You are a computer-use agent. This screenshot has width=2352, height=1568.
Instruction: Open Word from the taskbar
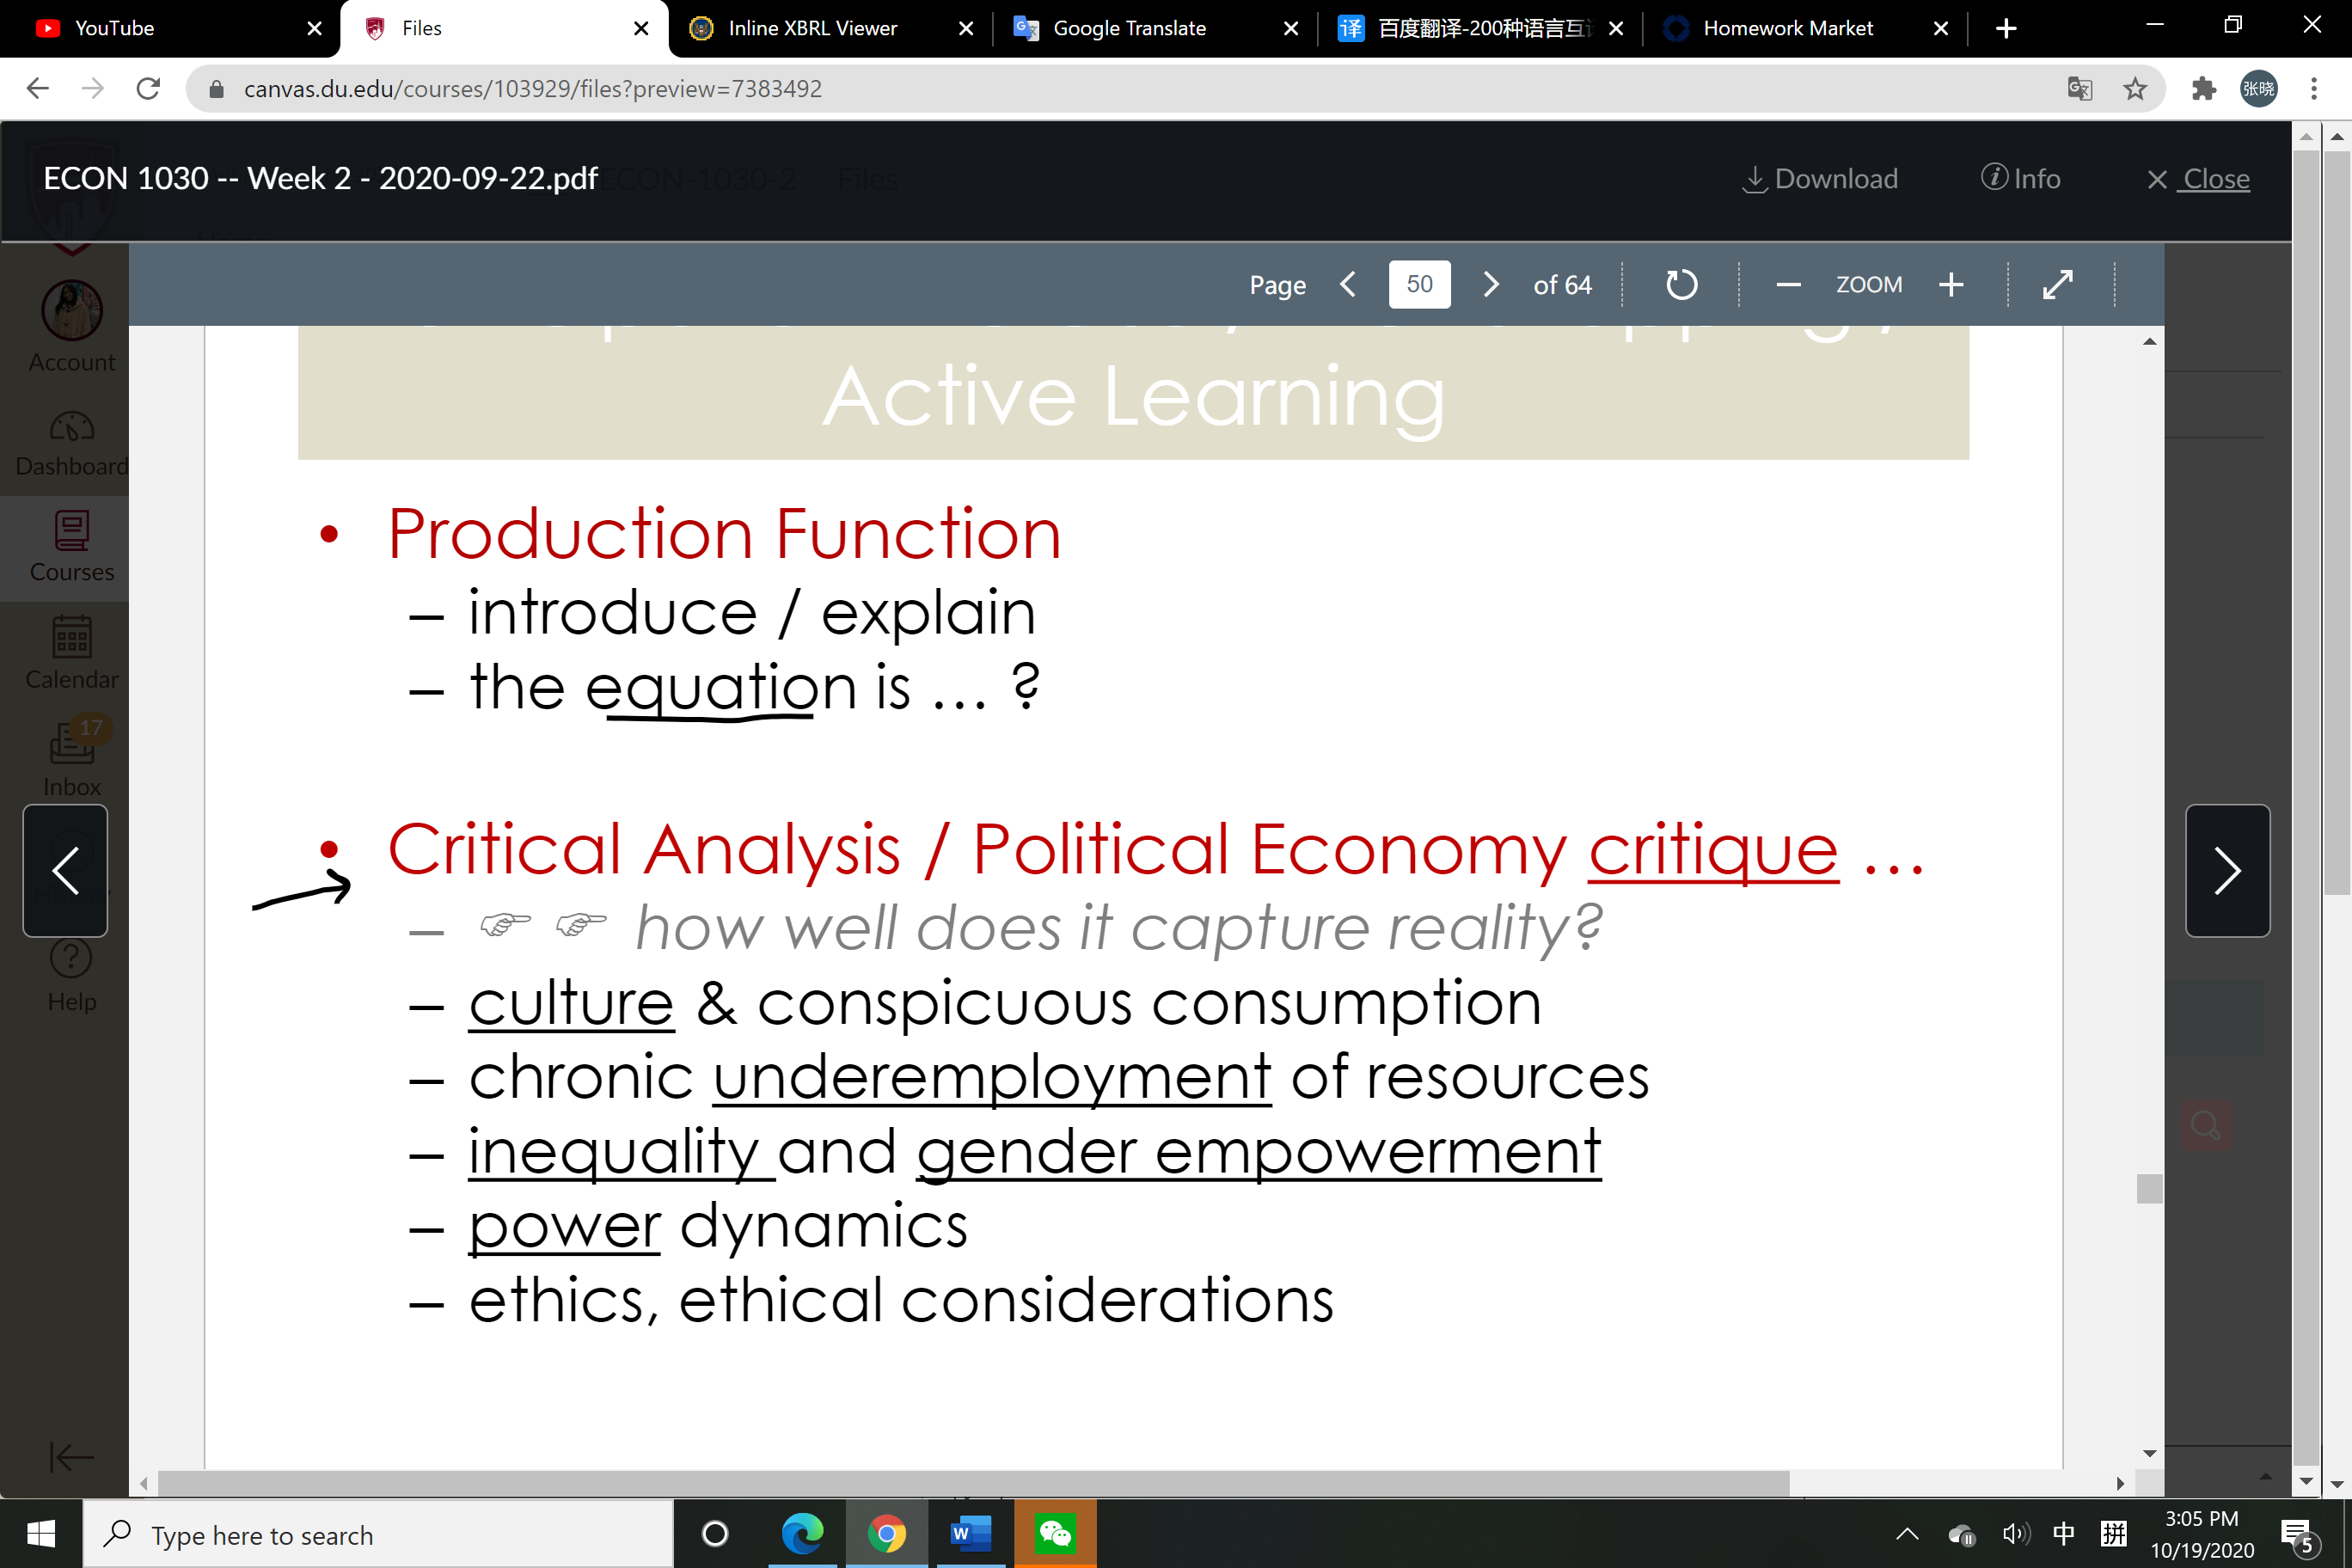click(970, 1533)
